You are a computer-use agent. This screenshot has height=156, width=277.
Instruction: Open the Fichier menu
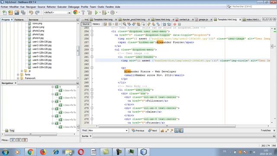[4, 7]
